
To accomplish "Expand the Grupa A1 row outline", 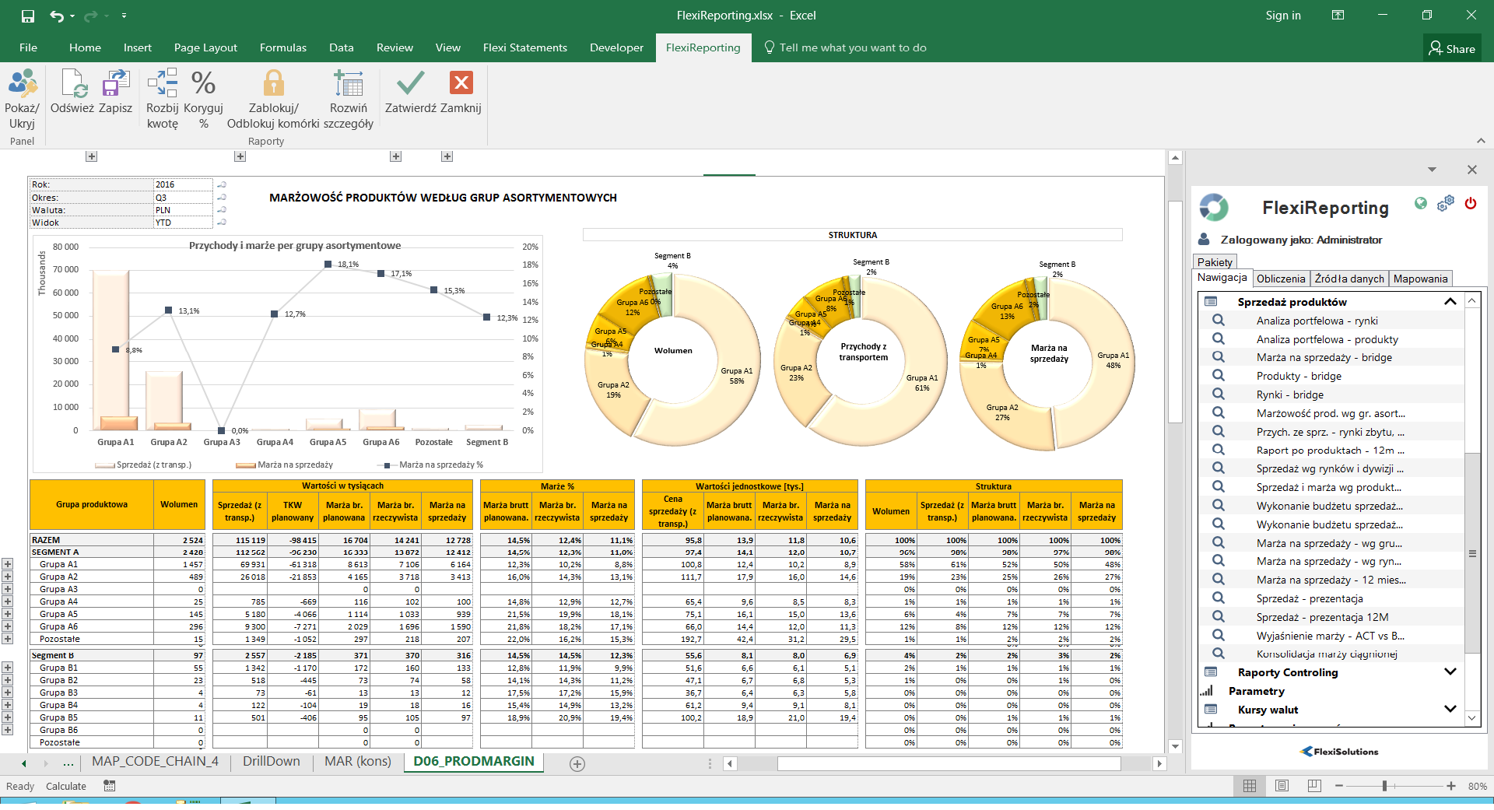I will (x=8, y=564).
